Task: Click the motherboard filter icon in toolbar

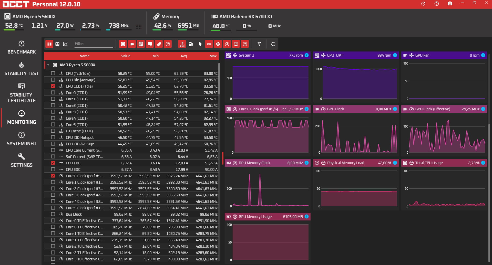Action: tap(141, 44)
